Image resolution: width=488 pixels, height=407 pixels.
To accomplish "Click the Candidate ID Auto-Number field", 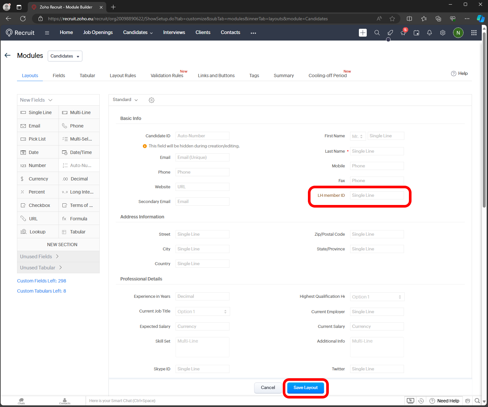I will pos(202,136).
